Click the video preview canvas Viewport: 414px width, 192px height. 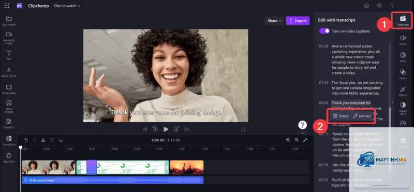coord(166,76)
